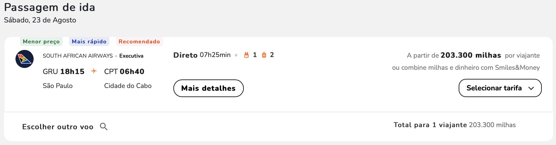This screenshot has height=145, width=556.
Task: Click the magnifier icon beside Escolher outro voo
Action: [x=104, y=126]
